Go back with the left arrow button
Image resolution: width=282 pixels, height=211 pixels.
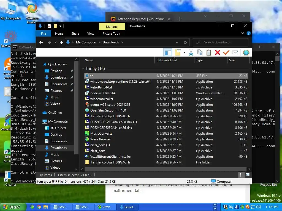[41, 42]
